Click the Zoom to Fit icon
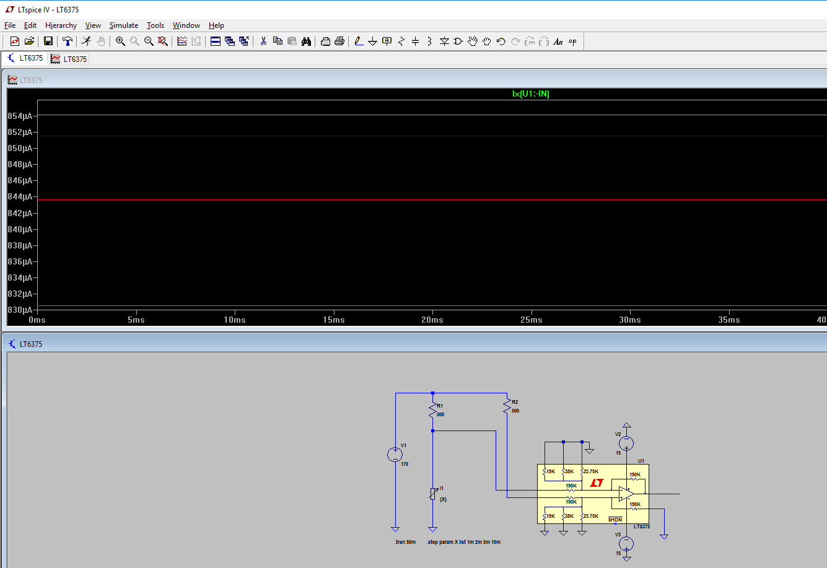This screenshot has width=827, height=568. 163,42
